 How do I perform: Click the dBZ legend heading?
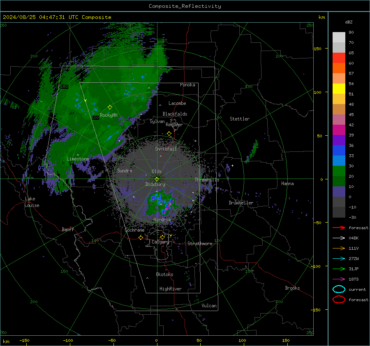(349, 22)
